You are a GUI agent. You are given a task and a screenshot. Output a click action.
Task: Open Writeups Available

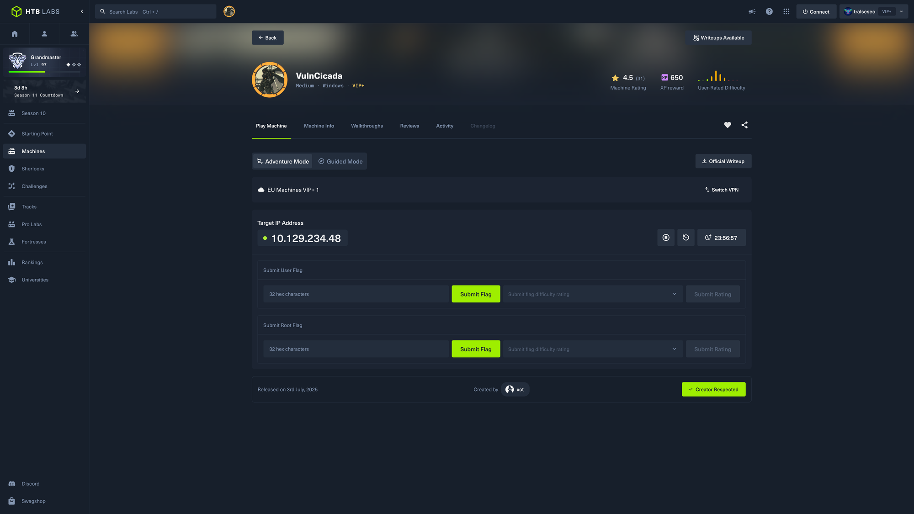718,37
